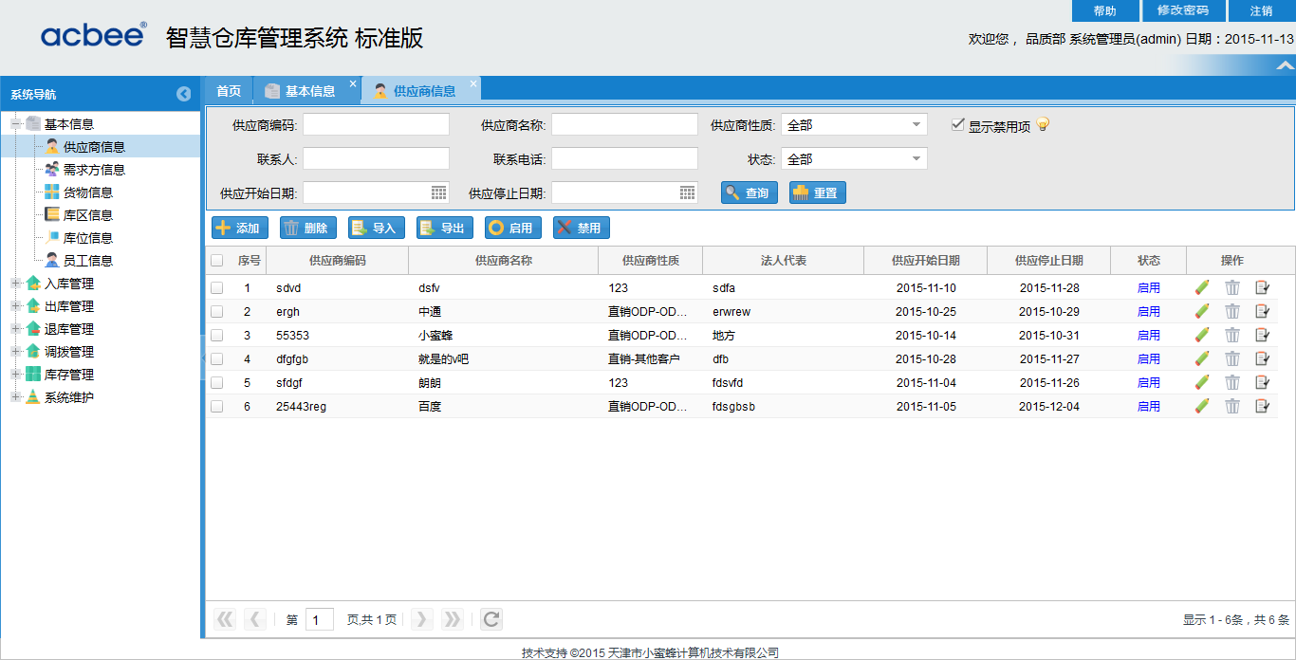
Task: Check the checkbox for row ergh
Action: point(216,311)
